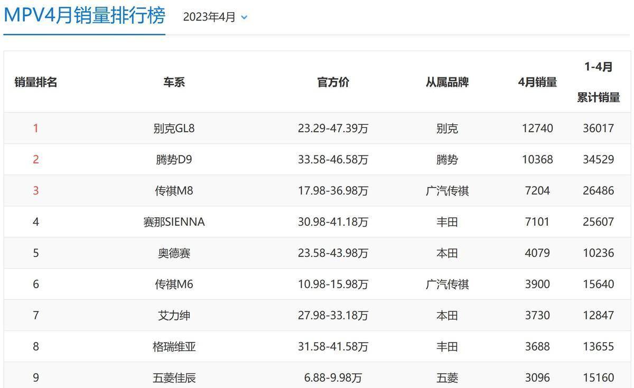Click the 1-4月 累计销量 column header

point(599,82)
